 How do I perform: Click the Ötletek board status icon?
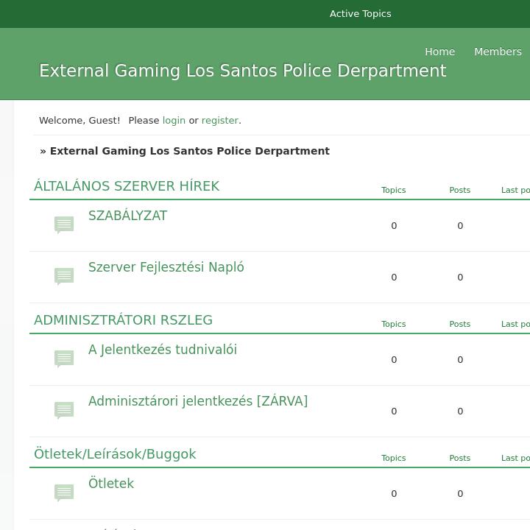click(64, 492)
